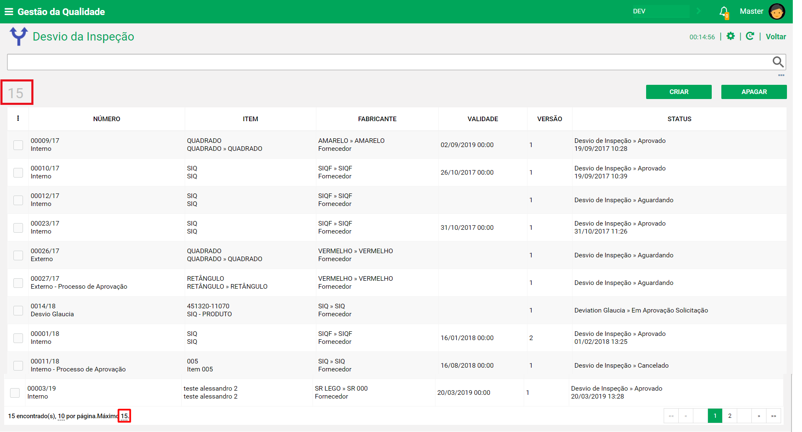Sort by ITEM column header
The image size is (802, 432).
coord(250,119)
